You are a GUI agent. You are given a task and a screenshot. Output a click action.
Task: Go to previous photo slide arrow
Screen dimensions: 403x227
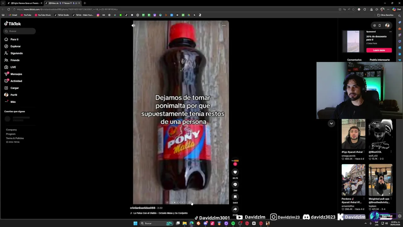tap(167, 203)
